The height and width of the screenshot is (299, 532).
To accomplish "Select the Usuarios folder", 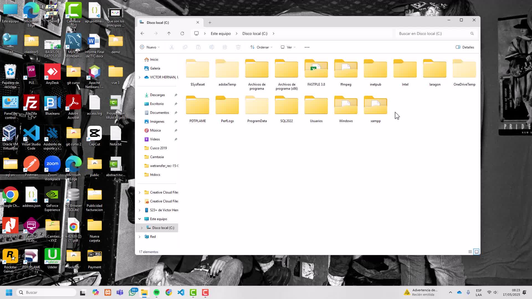I will point(316,109).
